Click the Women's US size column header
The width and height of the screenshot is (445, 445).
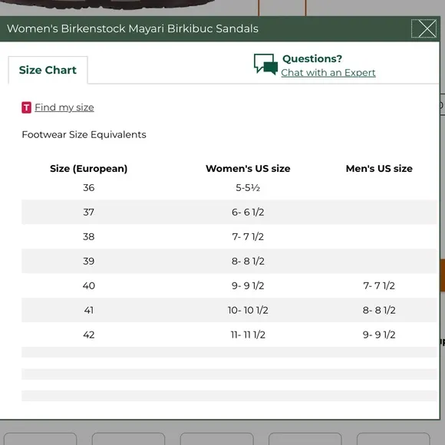(x=248, y=169)
